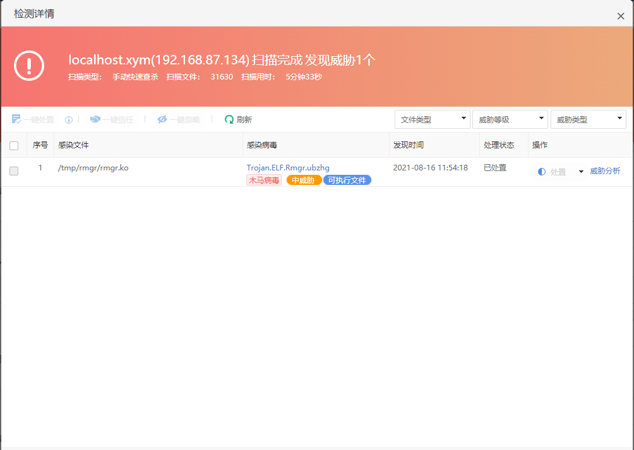Screen dimensions: 634x450
Task: Open the 文件类型 dropdown
Action: [432, 119]
